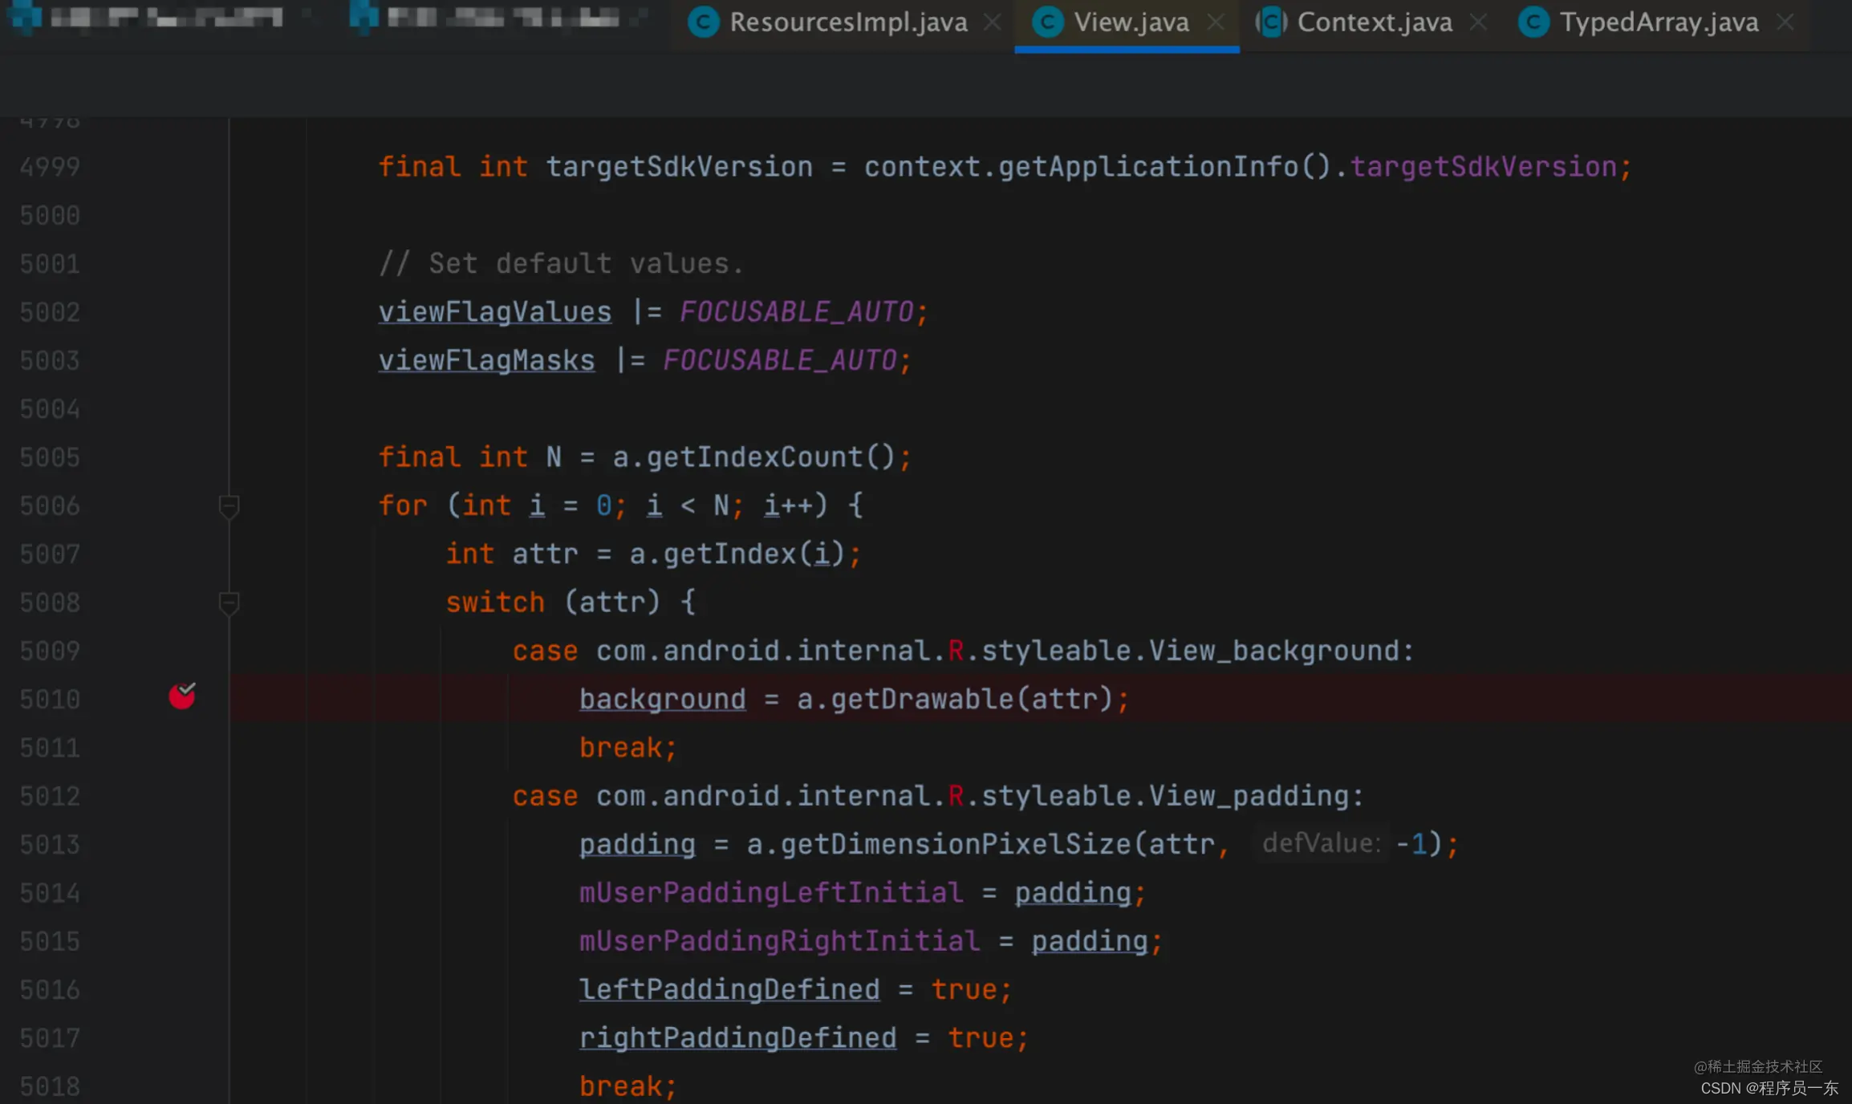Collapse the for loop fold marker
Screen dimensions: 1852x1104
click(229, 506)
